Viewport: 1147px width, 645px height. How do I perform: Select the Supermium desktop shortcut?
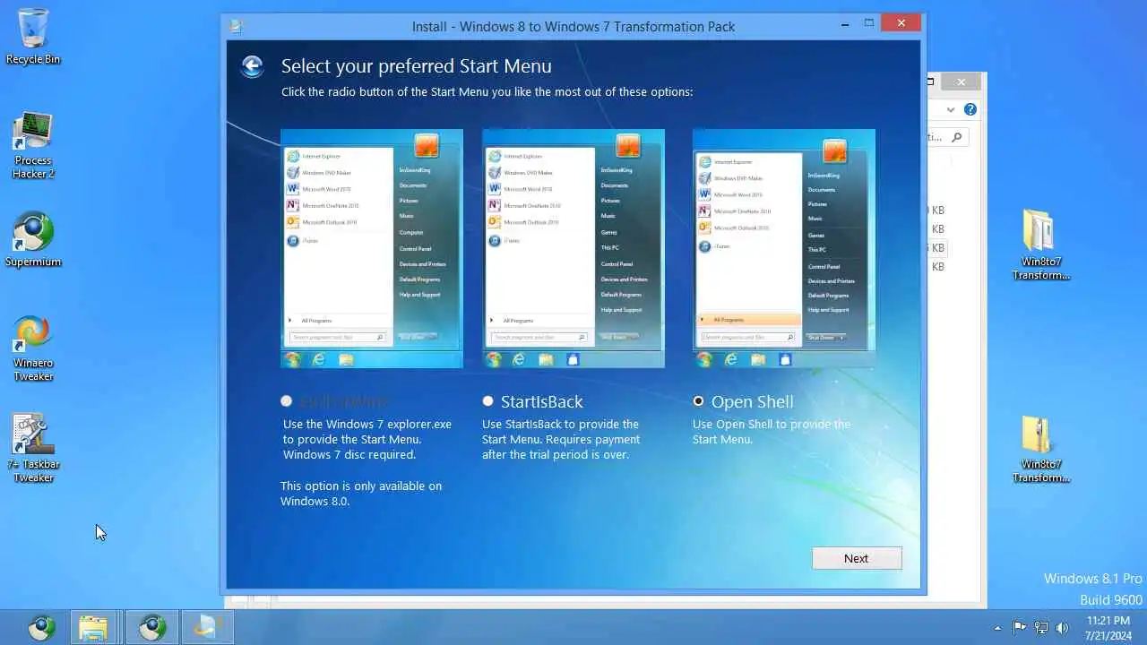tap(33, 240)
